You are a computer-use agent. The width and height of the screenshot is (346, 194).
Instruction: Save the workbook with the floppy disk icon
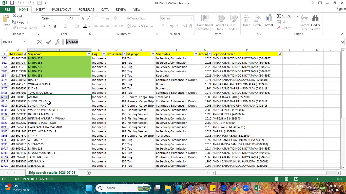(x=12, y=3)
